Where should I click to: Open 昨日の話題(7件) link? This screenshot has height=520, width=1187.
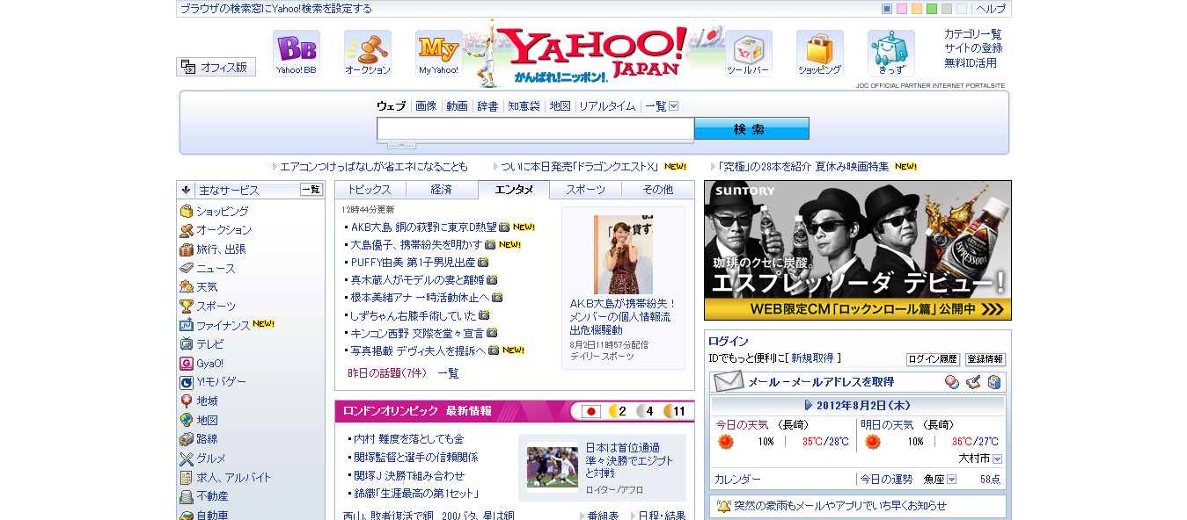tap(387, 373)
